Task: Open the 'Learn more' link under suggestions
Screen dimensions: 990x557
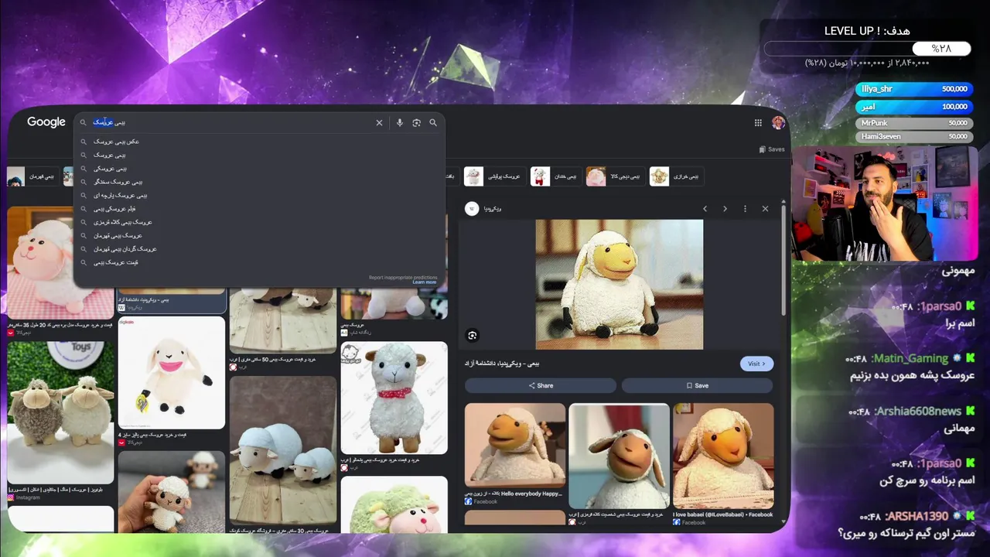Action: coord(425,282)
